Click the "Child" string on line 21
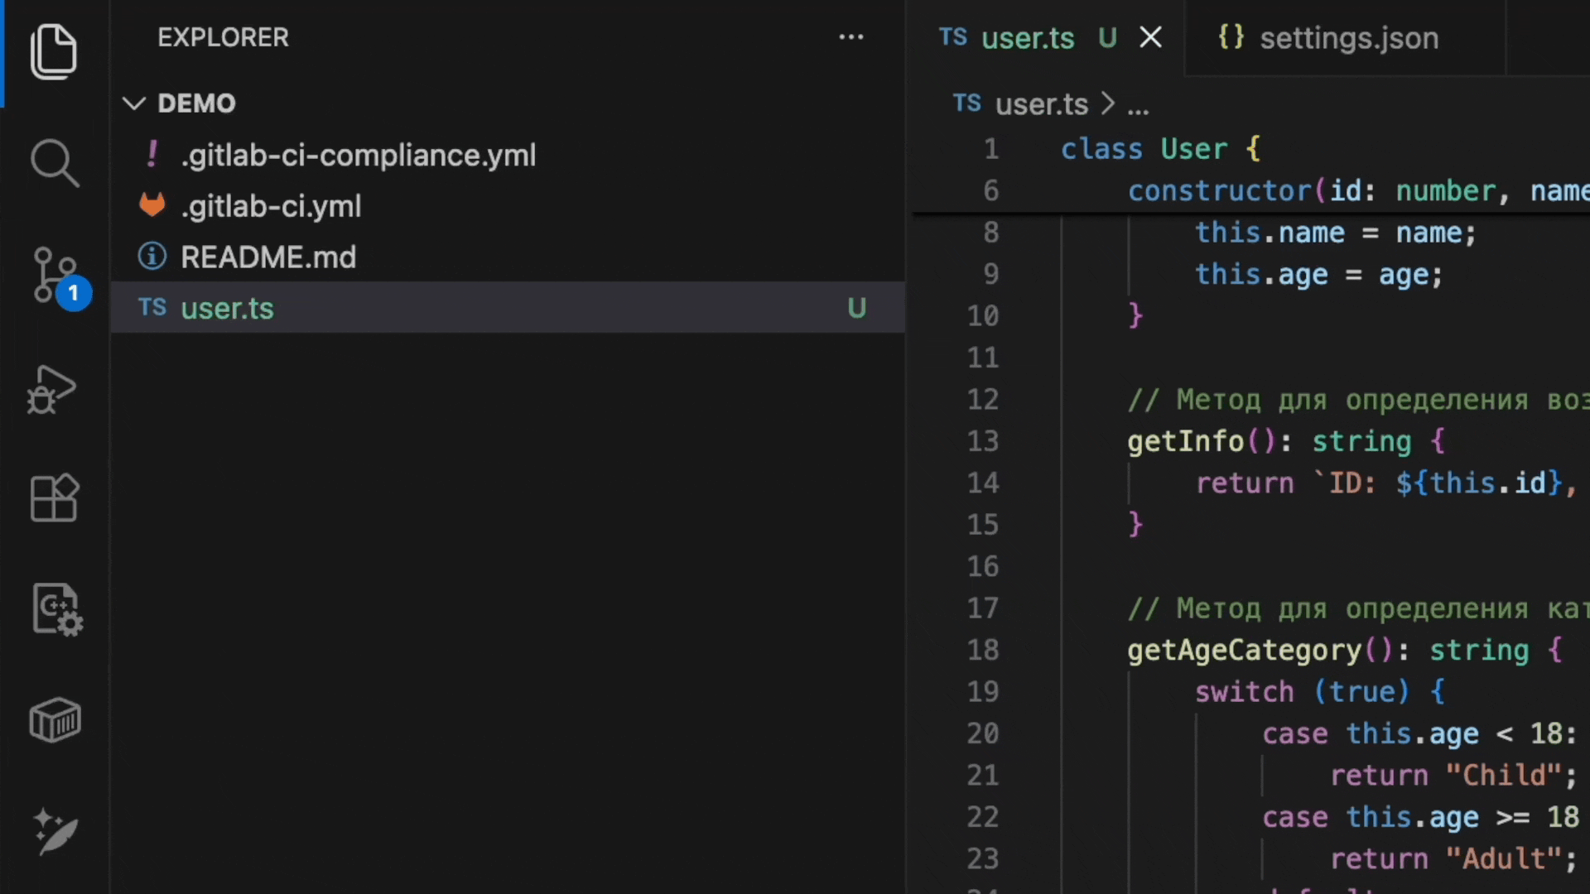This screenshot has height=894, width=1590. click(1504, 776)
